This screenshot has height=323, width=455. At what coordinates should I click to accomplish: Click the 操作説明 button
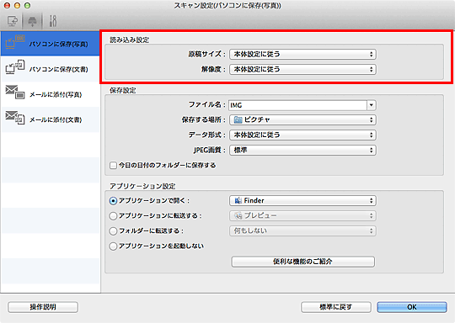click(43, 307)
